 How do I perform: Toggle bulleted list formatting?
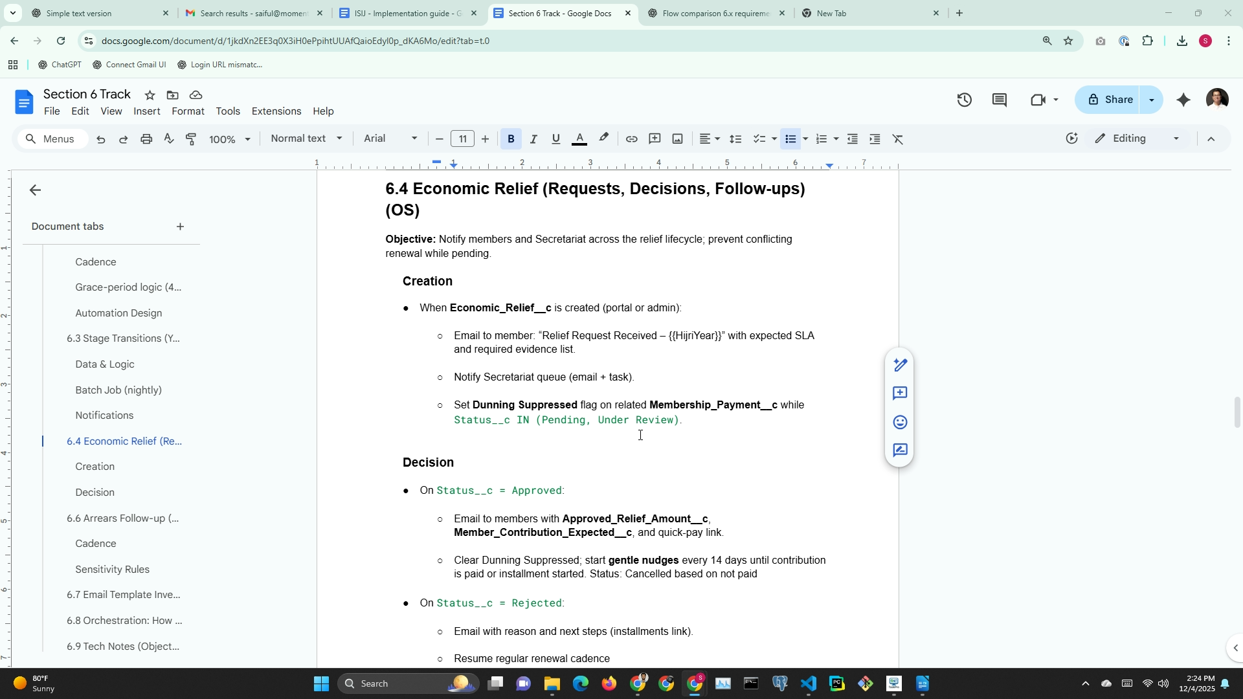[790, 139]
